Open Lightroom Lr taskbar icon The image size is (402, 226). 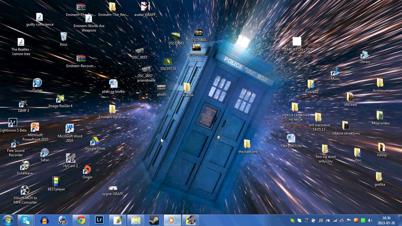(99, 220)
